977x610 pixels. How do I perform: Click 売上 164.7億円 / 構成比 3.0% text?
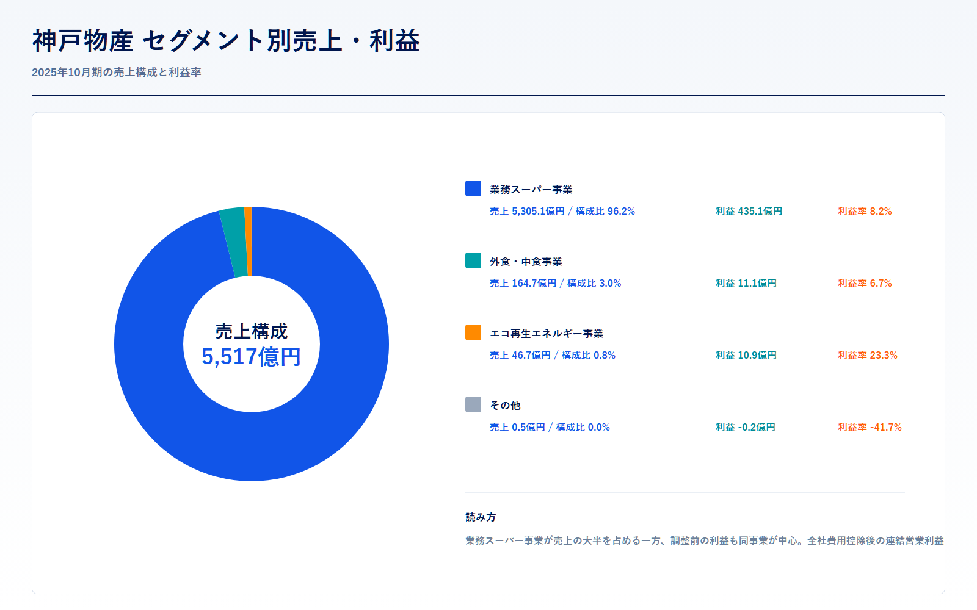(556, 283)
